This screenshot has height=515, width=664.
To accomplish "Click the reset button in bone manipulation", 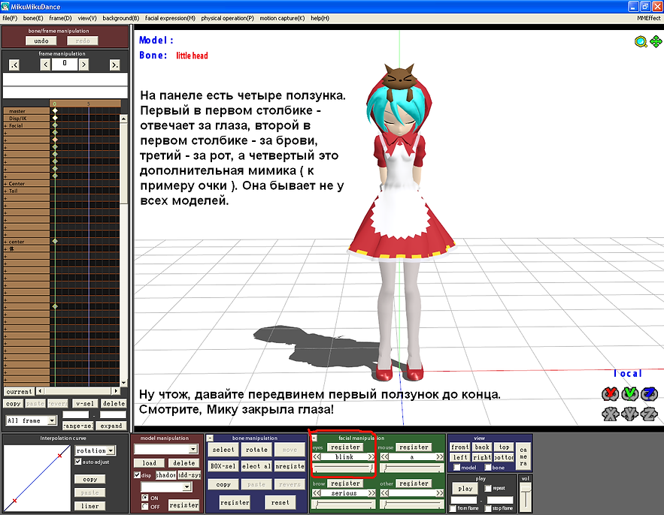I will (x=280, y=502).
